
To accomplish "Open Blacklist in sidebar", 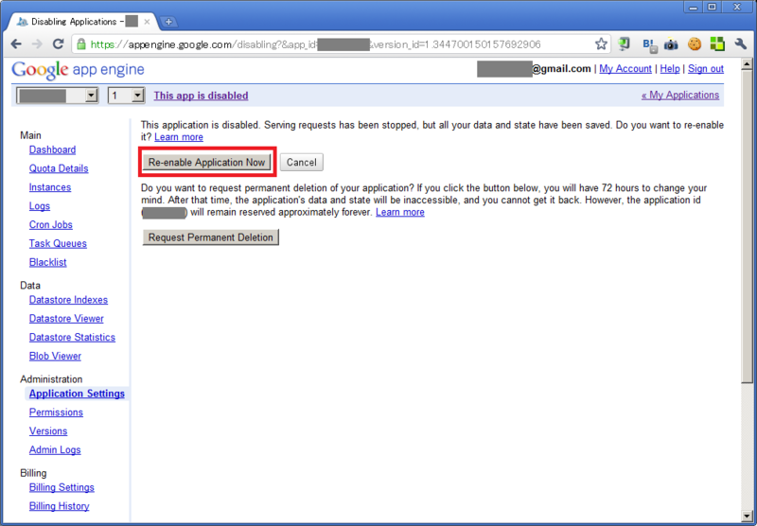I will [x=48, y=262].
